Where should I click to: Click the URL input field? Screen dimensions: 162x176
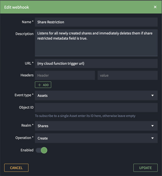(x=96, y=63)
